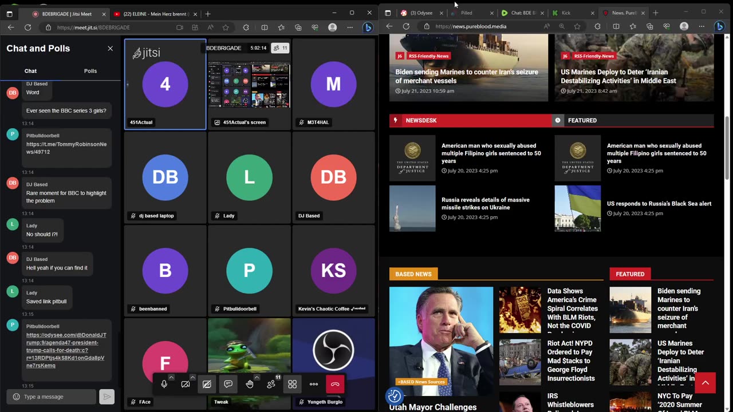Viewport: 733px width, 412px height.
Task: Refresh the news.pureblood.media page
Action: (x=406, y=26)
